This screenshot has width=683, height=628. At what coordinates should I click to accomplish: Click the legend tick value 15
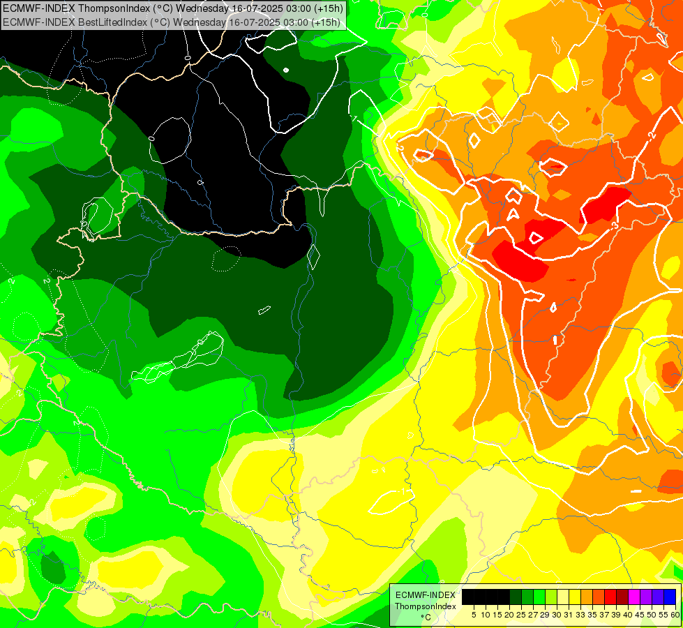pyautogui.click(x=497, y=615)
